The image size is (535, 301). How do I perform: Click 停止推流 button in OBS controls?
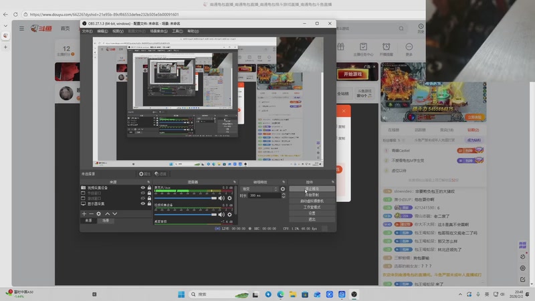(312, 189)
